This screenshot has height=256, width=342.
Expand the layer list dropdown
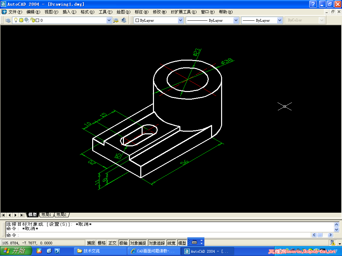[x=109, y=20]
